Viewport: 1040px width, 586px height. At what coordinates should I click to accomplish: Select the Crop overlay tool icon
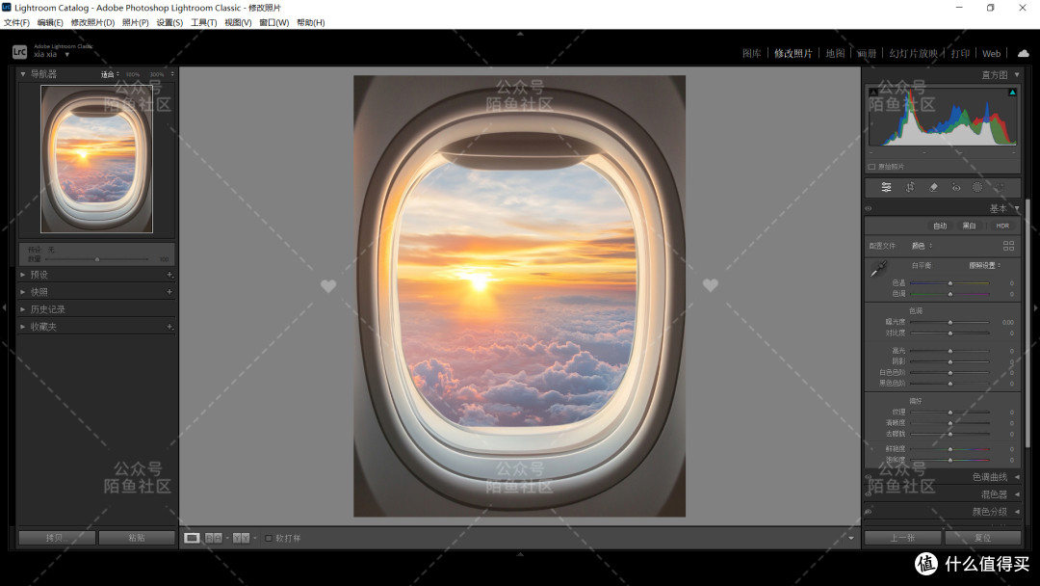coord(910,188)
